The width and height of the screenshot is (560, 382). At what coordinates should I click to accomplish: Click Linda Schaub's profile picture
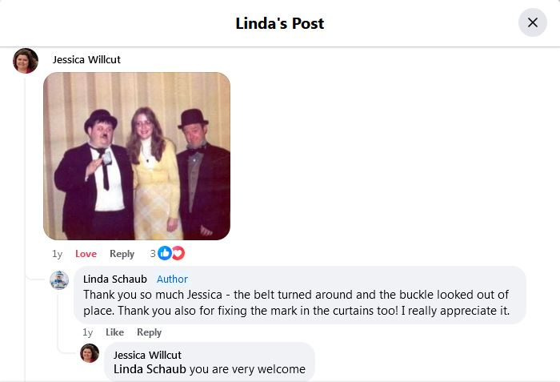point(59,279)
